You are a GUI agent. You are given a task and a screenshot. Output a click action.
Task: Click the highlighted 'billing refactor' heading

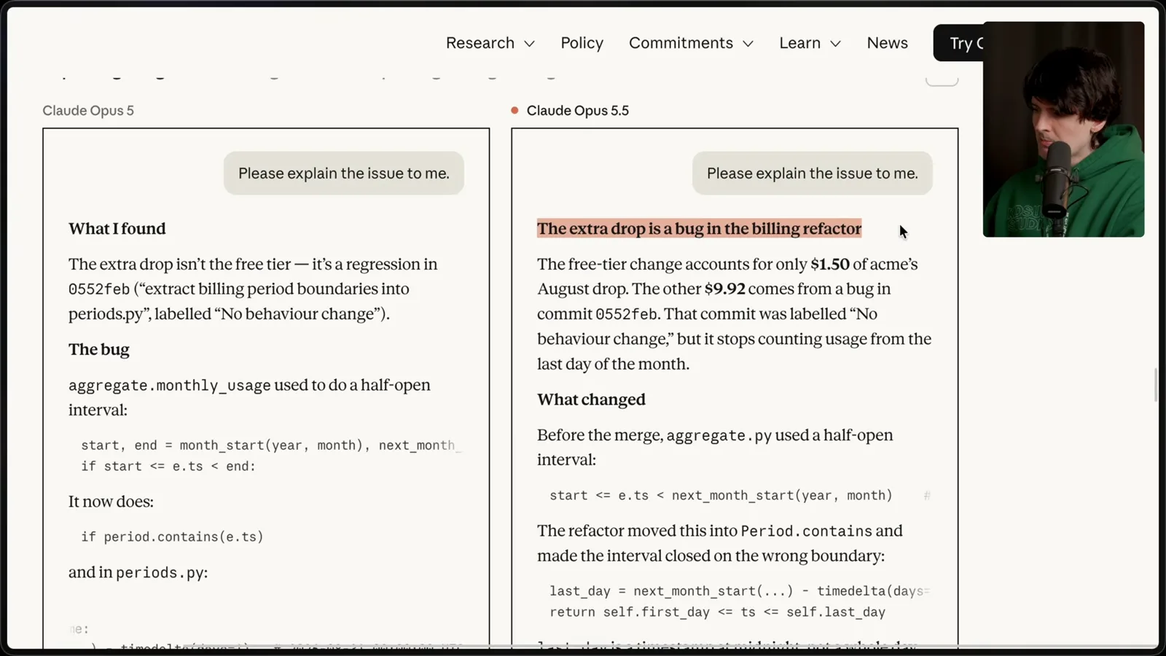pyautogui.click(x=699, y=229)
